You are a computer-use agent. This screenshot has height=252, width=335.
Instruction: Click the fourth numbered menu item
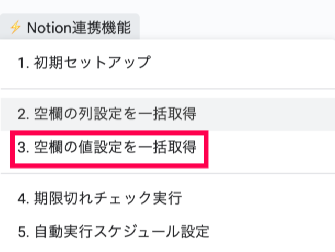(99, 199)
